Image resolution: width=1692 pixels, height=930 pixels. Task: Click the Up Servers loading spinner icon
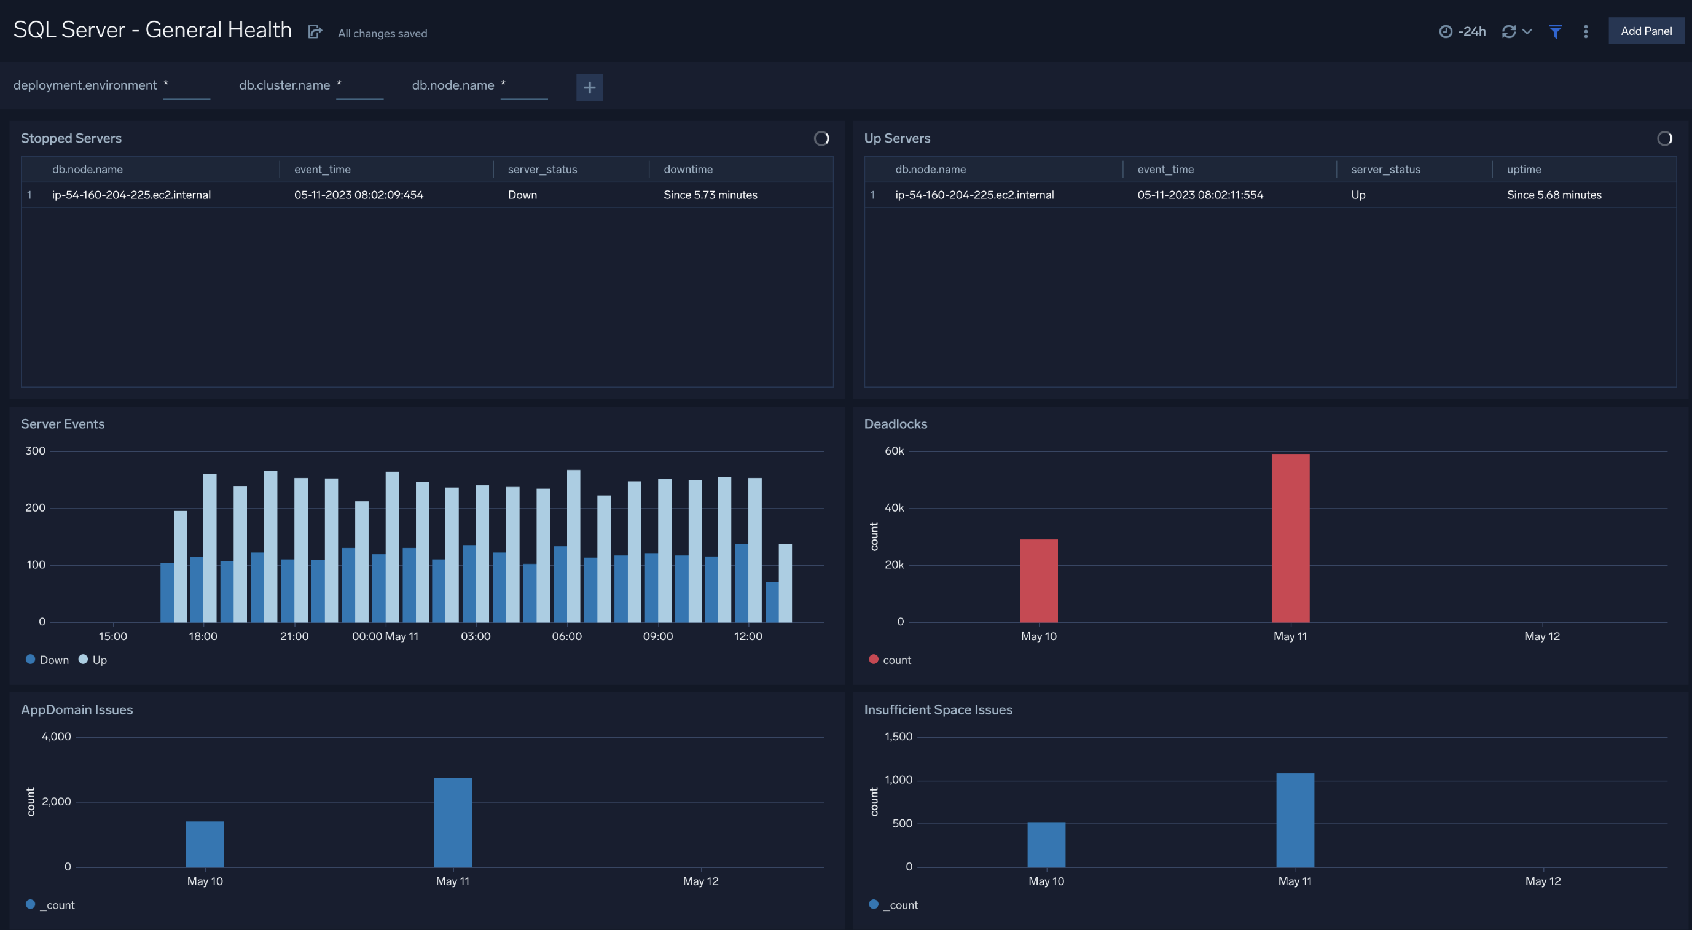click(1664, 138)
